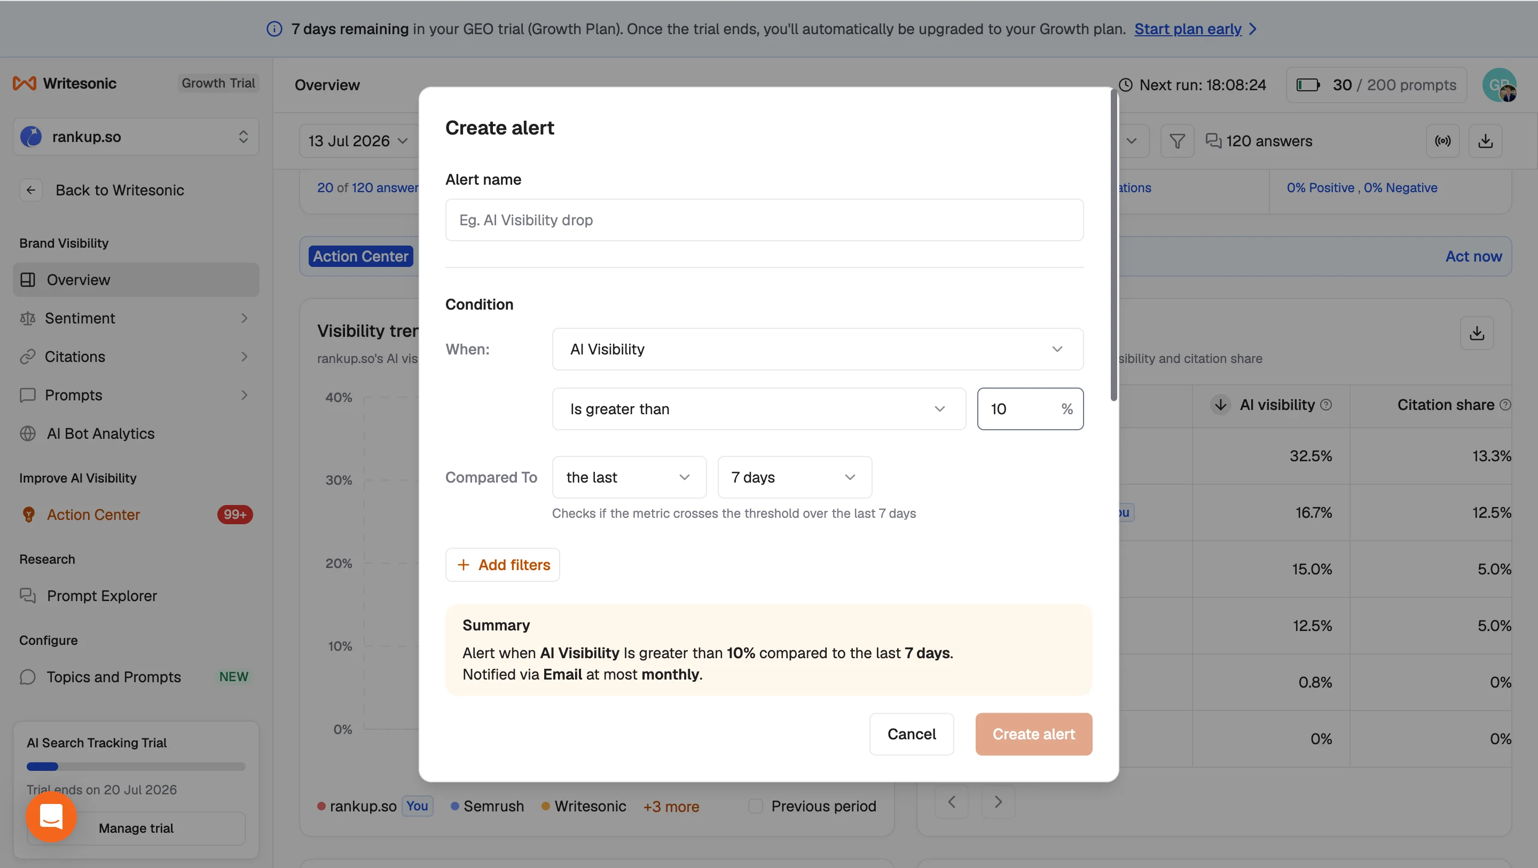Click the help icon next to Citation share
The width and height of the screenshot is (1538, 868).
point(1505,405)
